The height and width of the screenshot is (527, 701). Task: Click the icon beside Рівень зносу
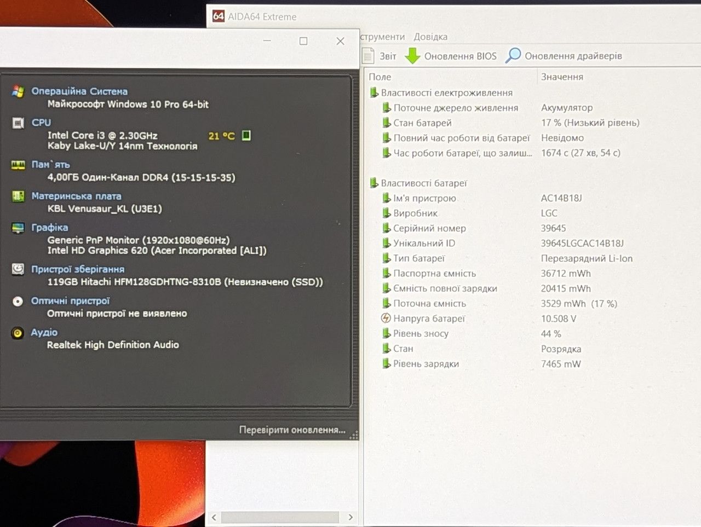(387, 333)
